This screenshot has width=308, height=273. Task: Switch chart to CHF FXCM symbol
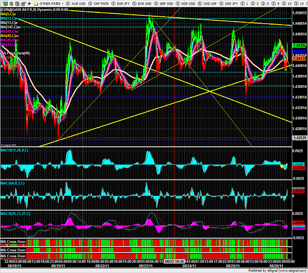pos(99,3)
